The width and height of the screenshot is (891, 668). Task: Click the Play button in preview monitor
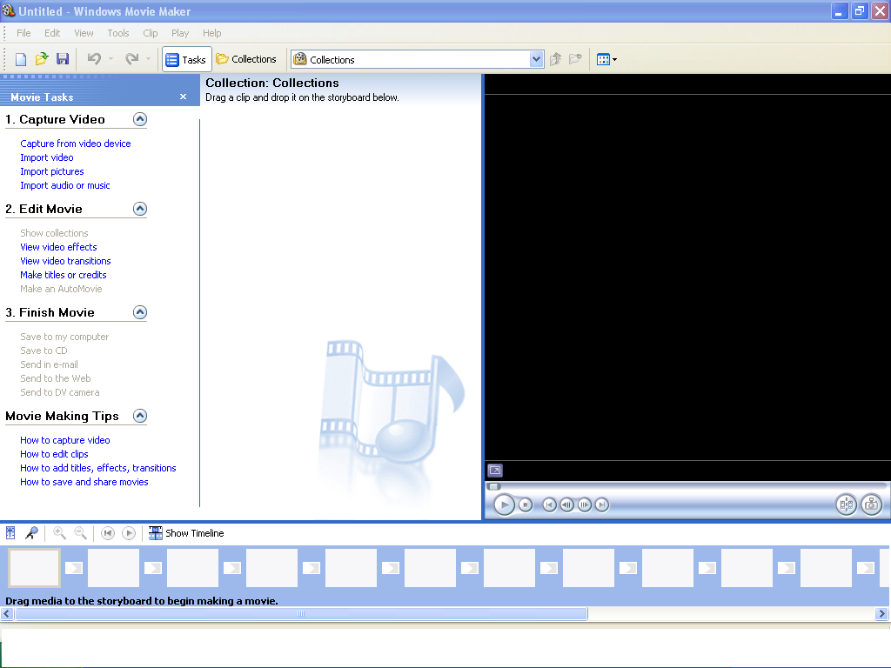click(x=504, y=504)
